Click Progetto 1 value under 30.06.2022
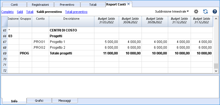Image resolution: width=220 pixels, height=105 pixels. pos(130,42)
